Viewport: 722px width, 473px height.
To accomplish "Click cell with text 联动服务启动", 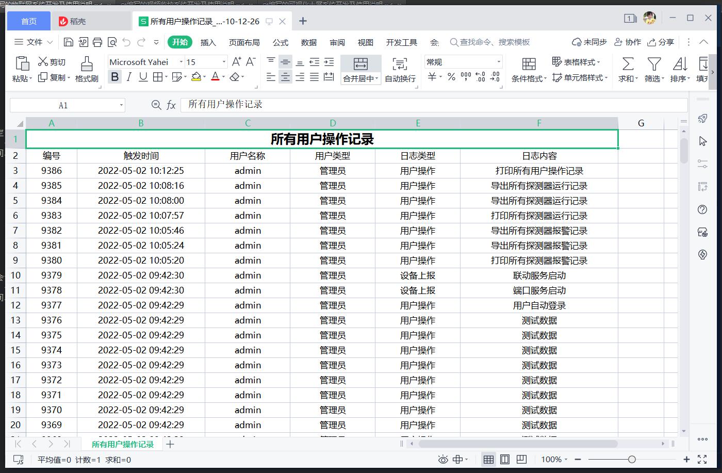I will 539,275.
